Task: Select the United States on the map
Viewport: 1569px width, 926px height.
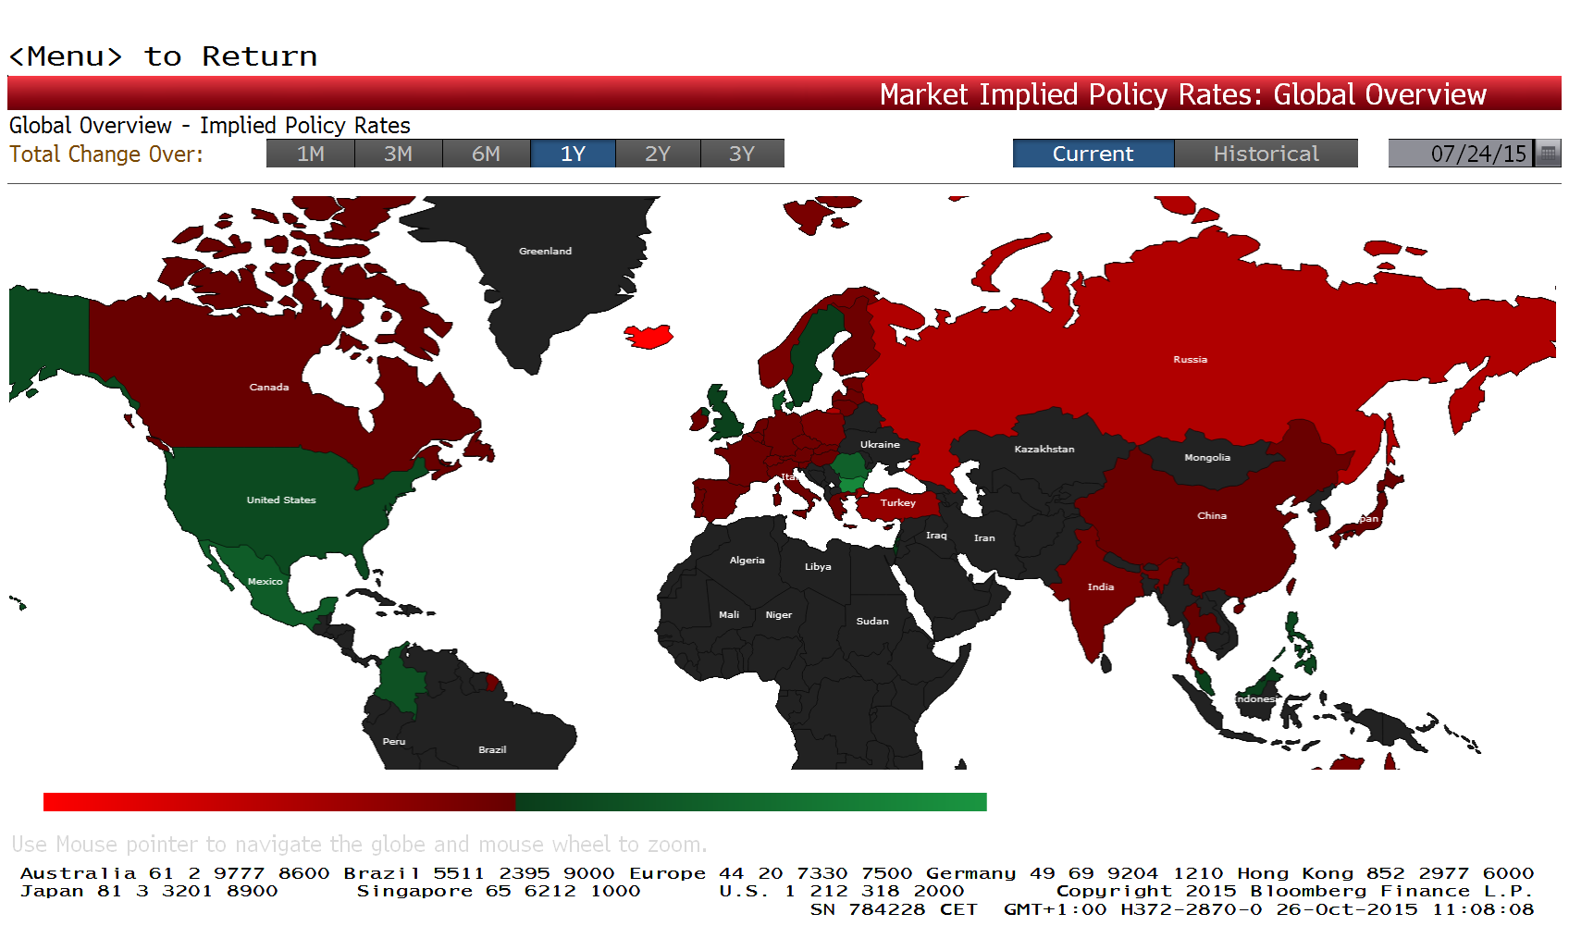Action: click(281, 500)
